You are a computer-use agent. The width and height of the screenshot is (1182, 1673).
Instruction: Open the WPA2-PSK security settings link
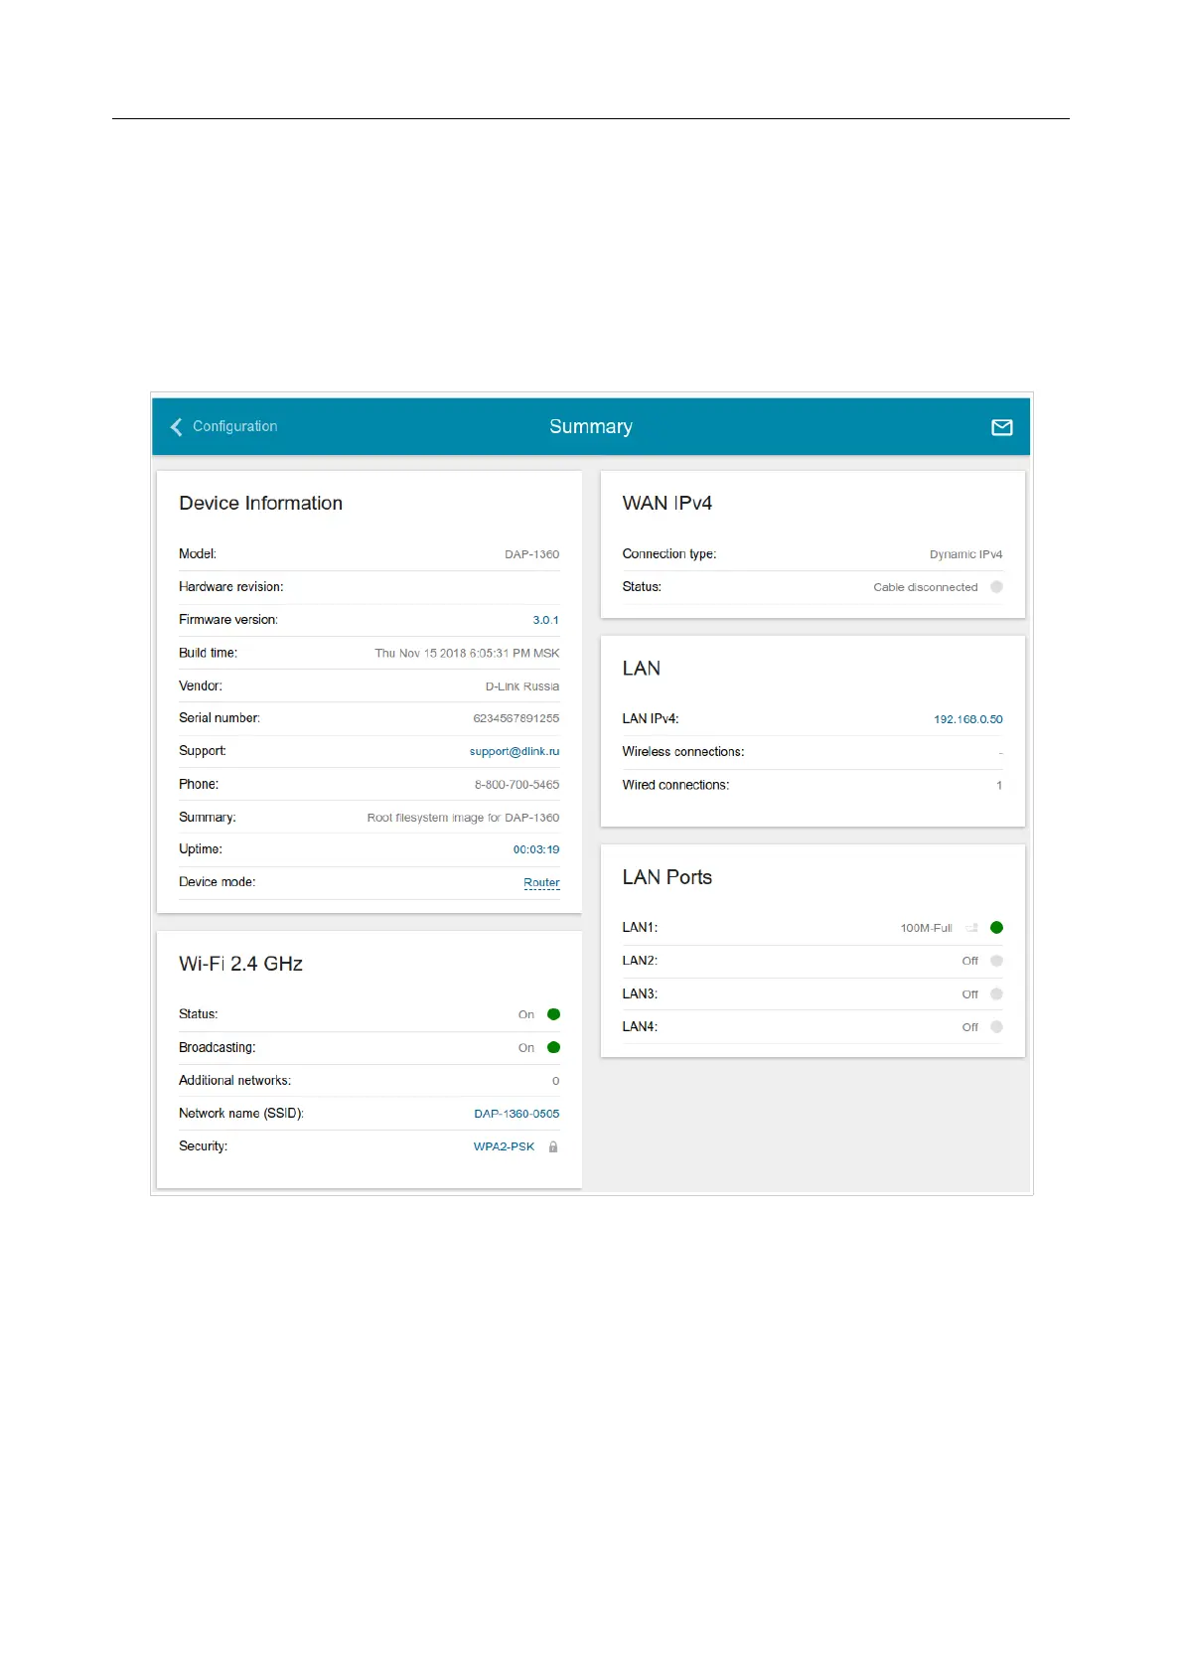pyautogui.click(x=504, y=1146)
